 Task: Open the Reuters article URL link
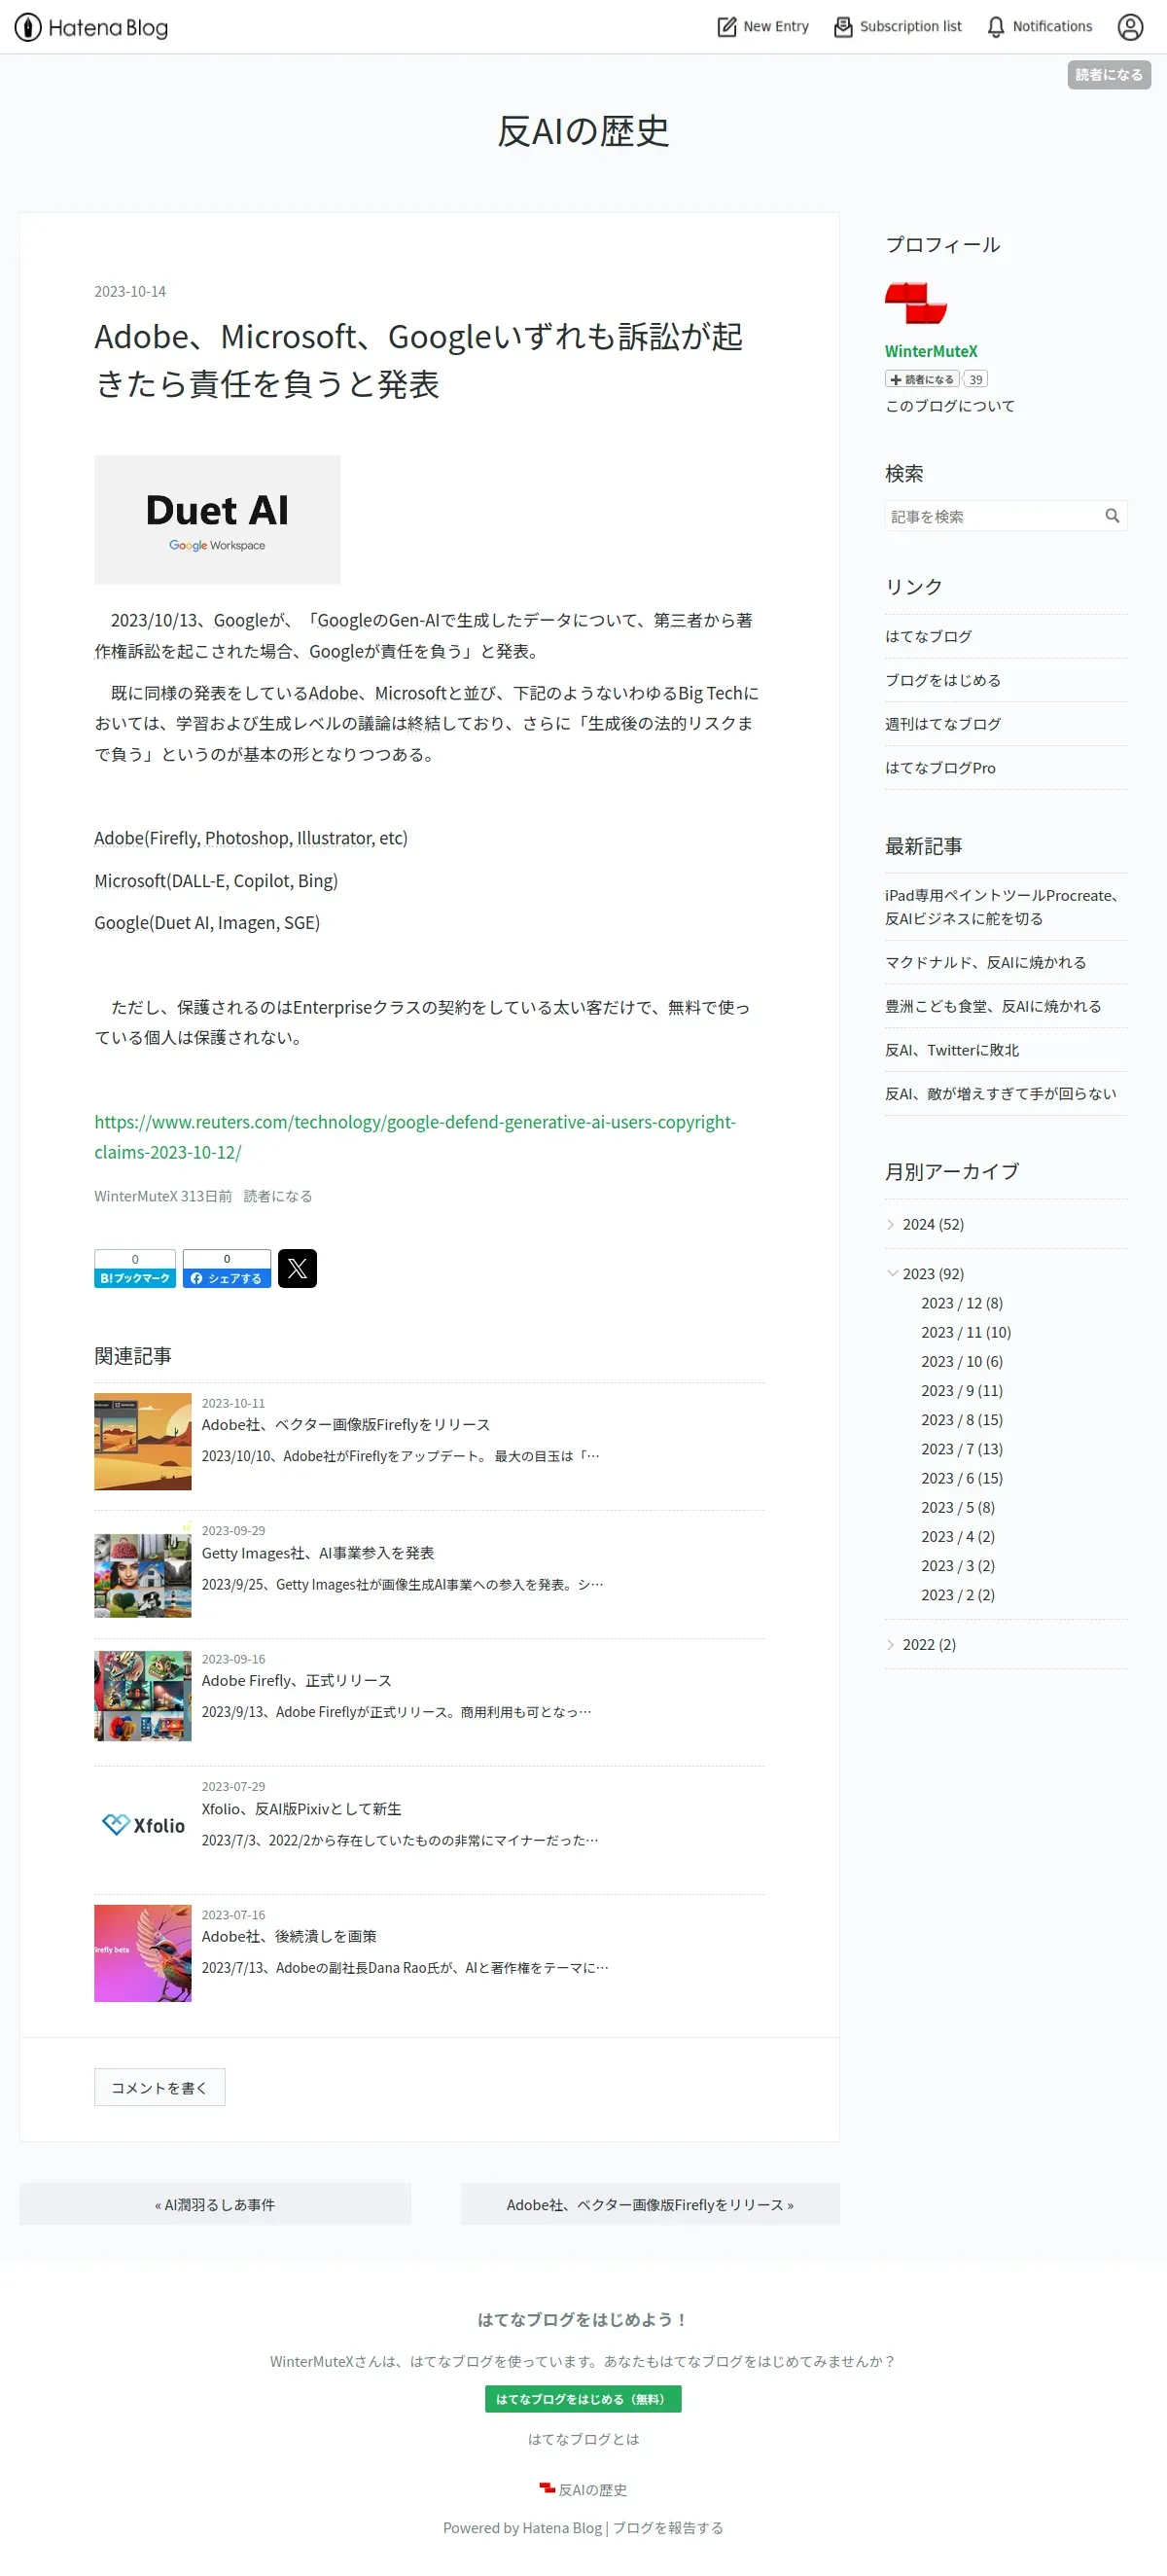point(414,1137)
